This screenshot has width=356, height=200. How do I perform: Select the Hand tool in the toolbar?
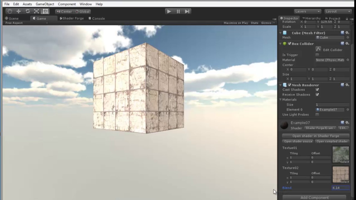point(9,11)
